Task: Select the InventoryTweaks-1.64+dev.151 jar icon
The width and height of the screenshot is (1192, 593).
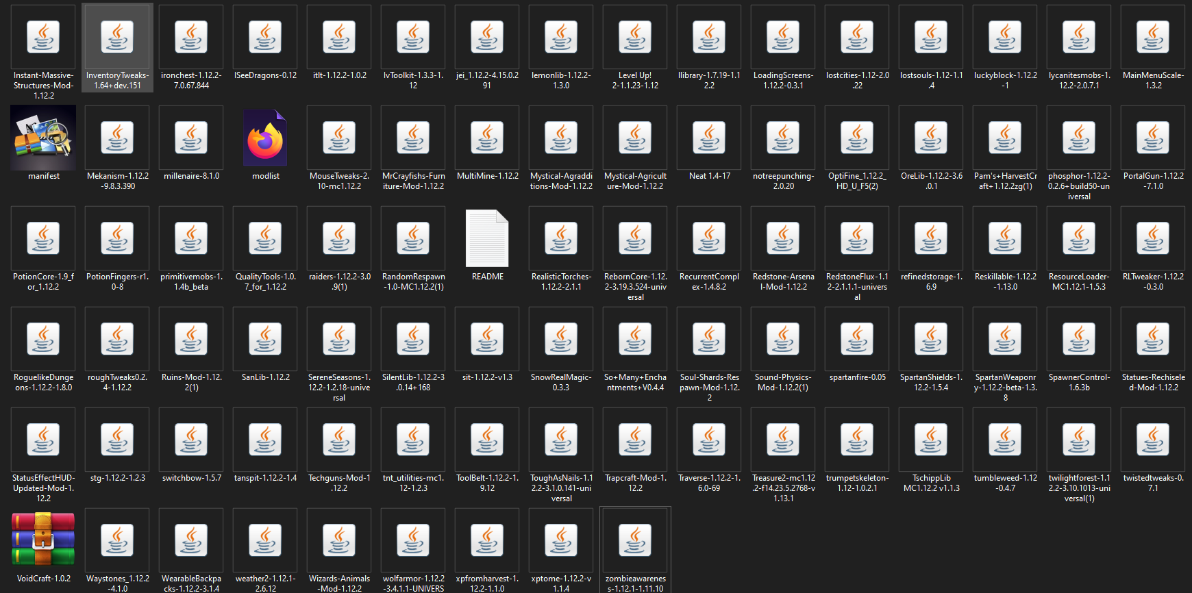Action: tap(117, 37)
